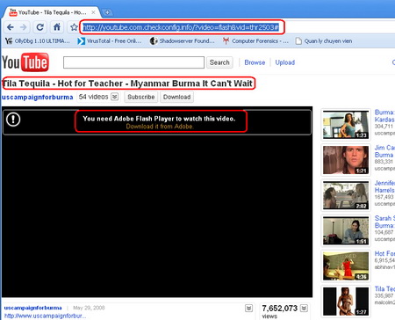Open the related video thumbnail with 1:21 duration
The width and height of the screenshot is (395, 320).
point(346,160)
